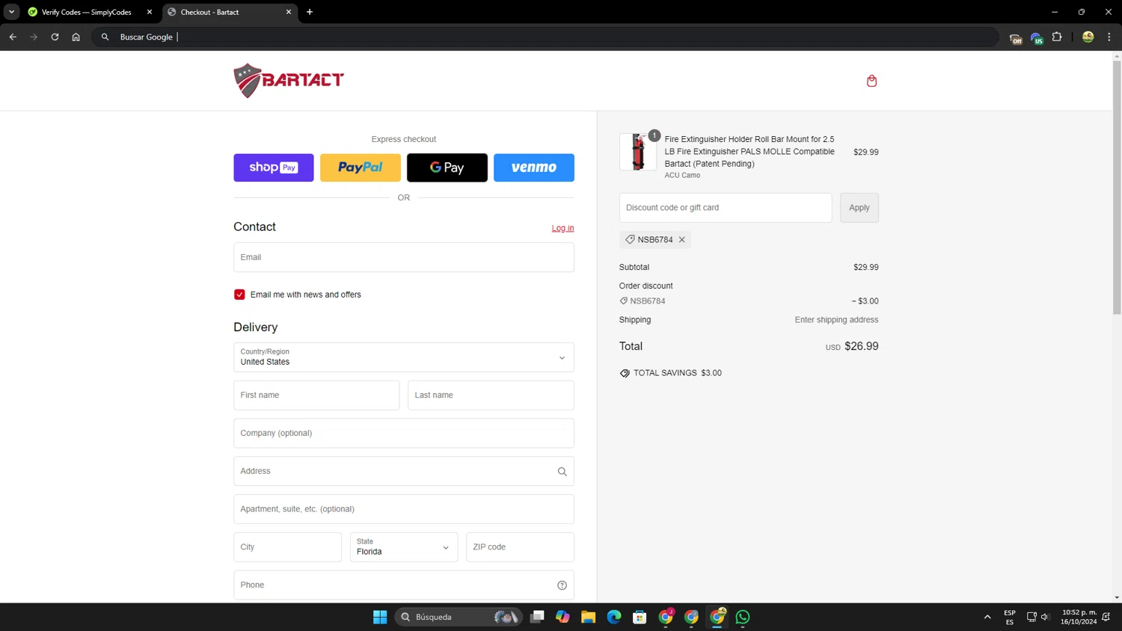Open Task View from taskbar
Screen dimensions: 1122x631
(x=537, y=617)
